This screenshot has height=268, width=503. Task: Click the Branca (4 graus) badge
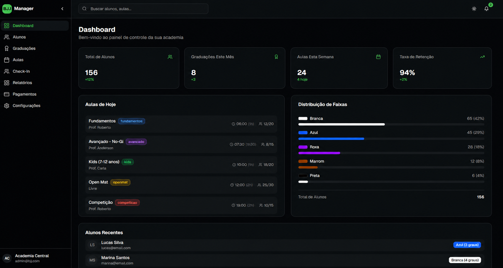click(465, 260)
